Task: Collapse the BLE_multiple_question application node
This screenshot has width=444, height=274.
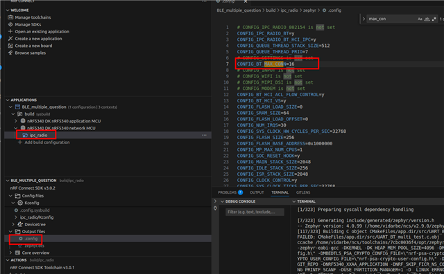Action: coord(11,107)
